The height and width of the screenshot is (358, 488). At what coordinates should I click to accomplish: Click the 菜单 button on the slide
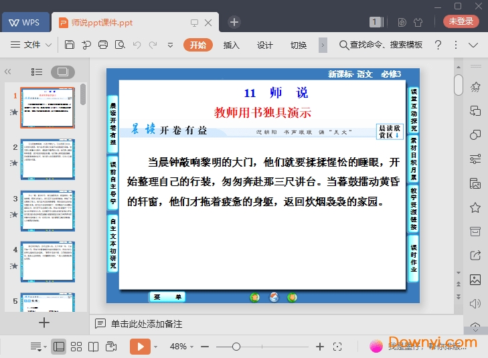click(167, 297)
